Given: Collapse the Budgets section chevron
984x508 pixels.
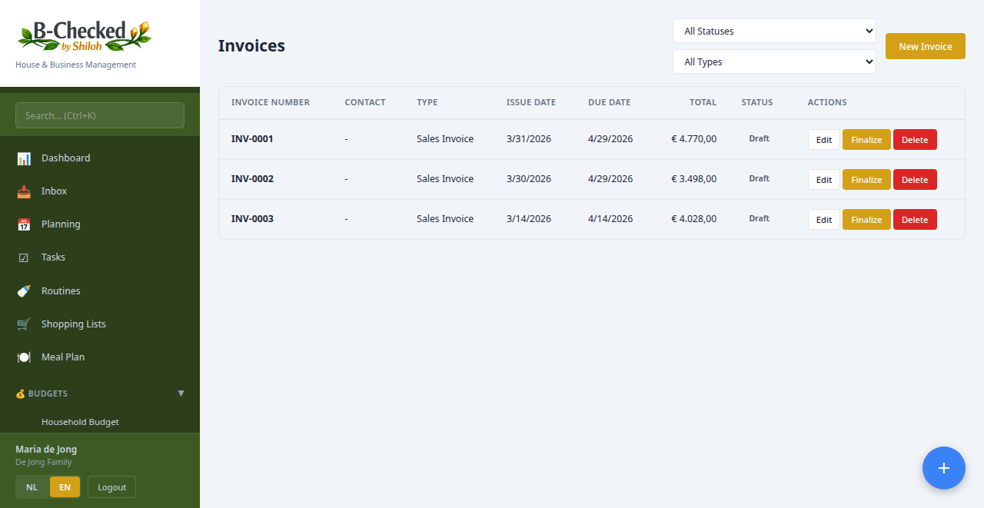Looking at the screenshot, I should tap(181, 393).
